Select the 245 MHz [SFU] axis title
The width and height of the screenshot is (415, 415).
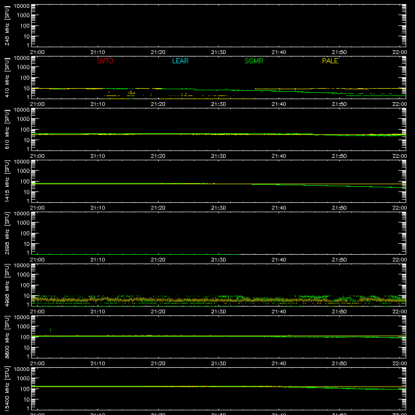(7, 25)
